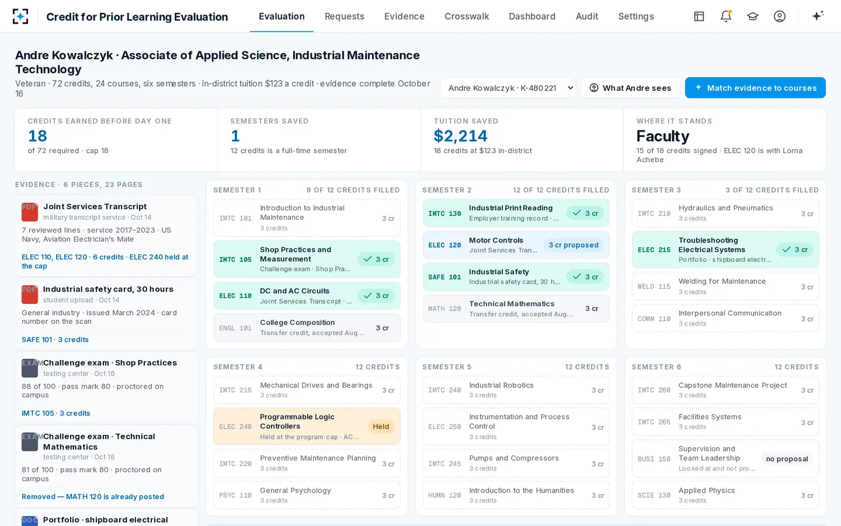Click the 'Faculty' where it stands value
The image size is (841, 526).
coord(663,136)
